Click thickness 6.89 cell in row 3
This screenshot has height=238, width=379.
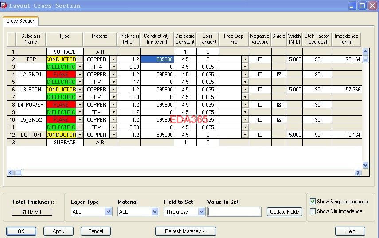click(x=129, y=67)
